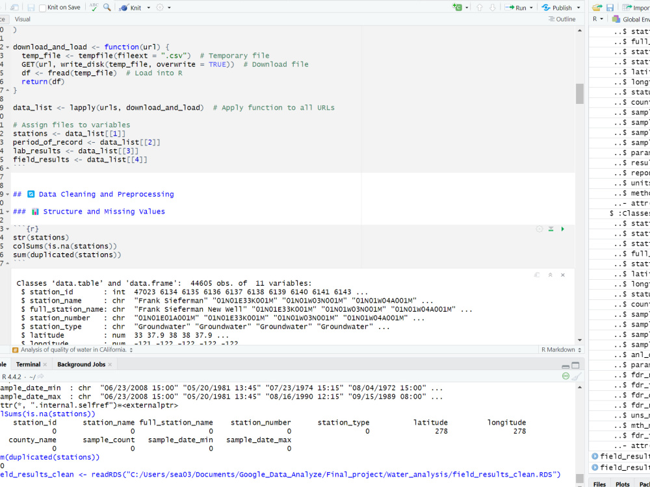Click editor scrollbar up arrow

(580, 31)
